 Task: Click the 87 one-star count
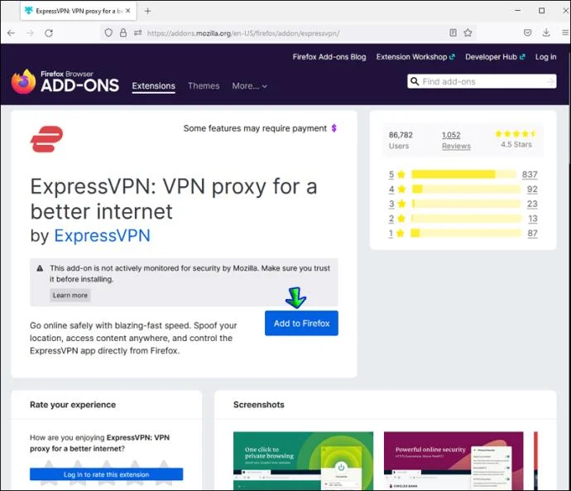pyautogui.click(x=532, y=233)
